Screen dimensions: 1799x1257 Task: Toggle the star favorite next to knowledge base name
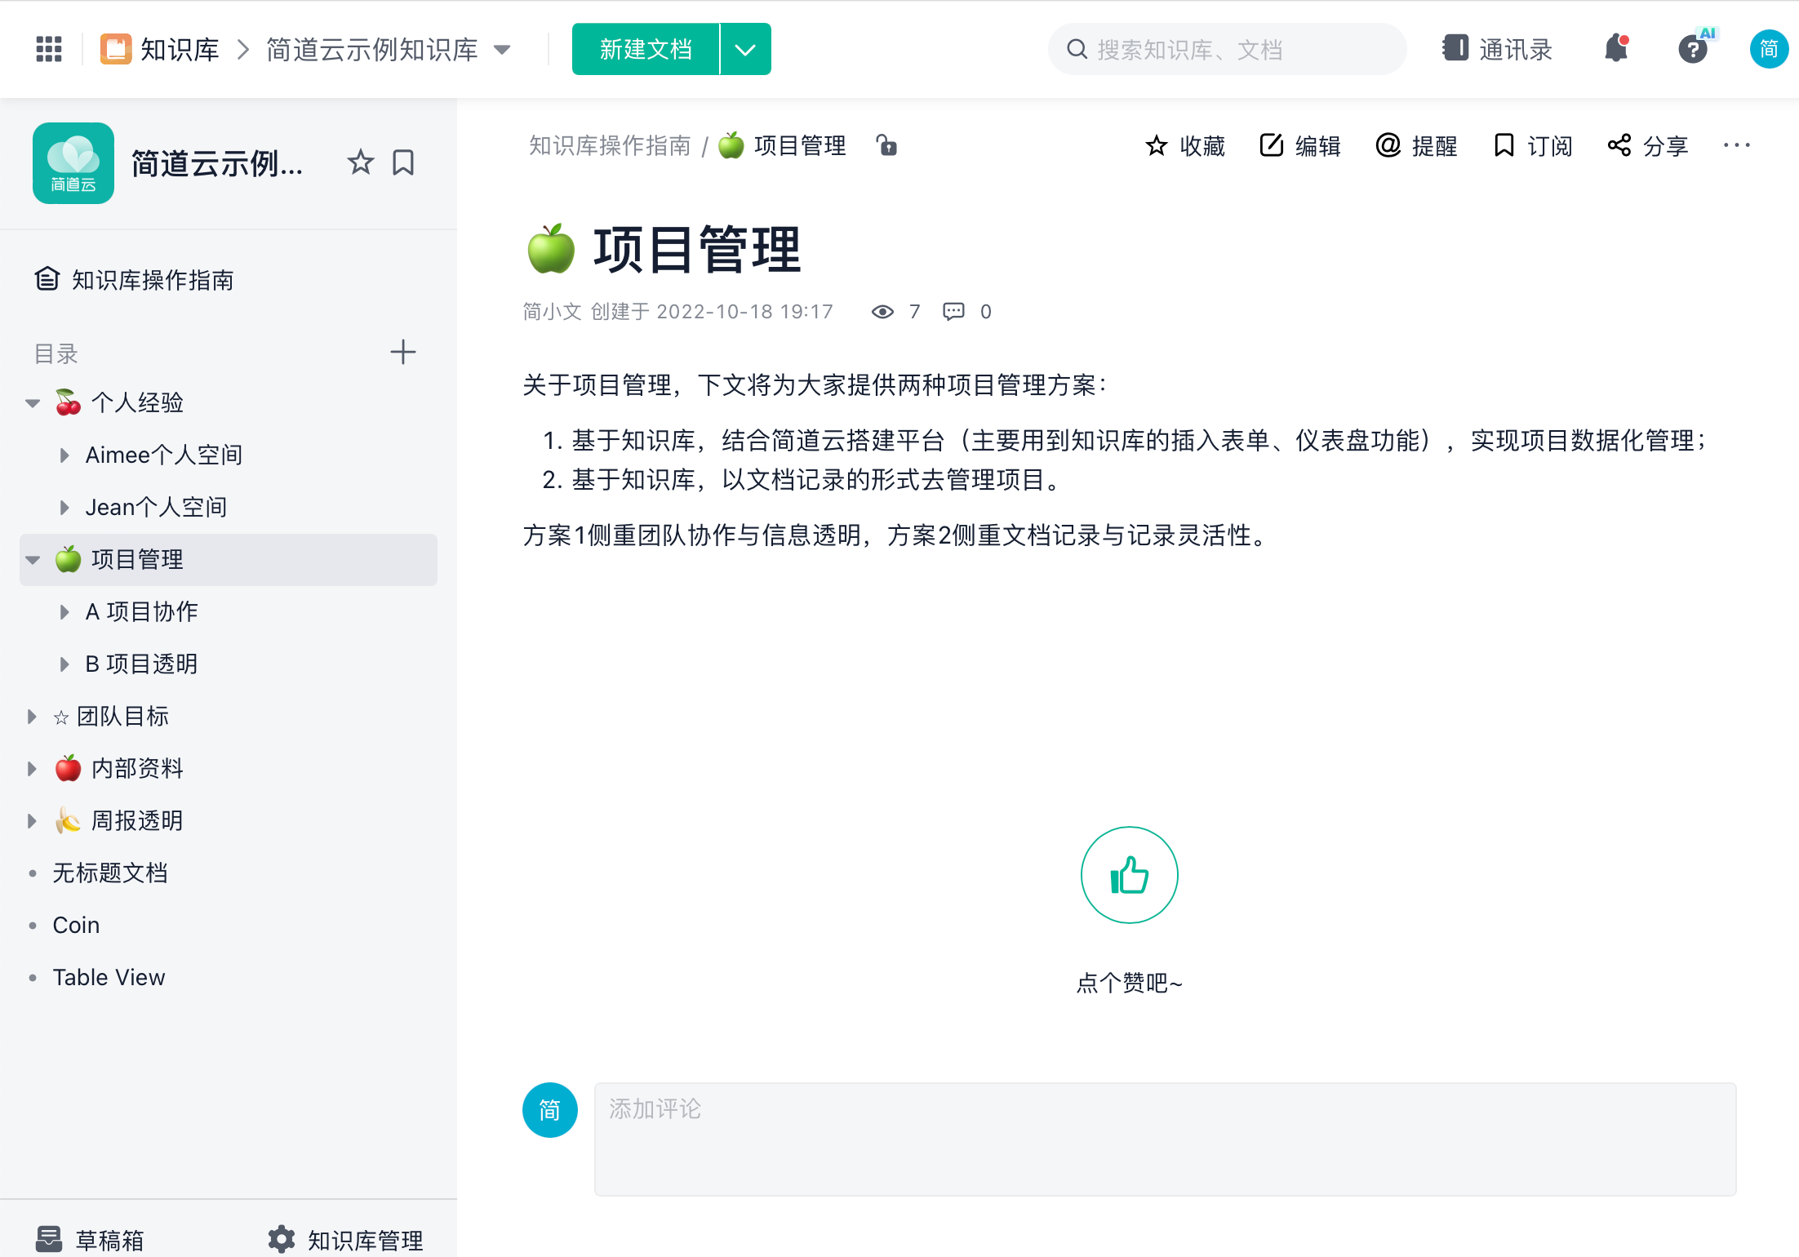[360, 162]
